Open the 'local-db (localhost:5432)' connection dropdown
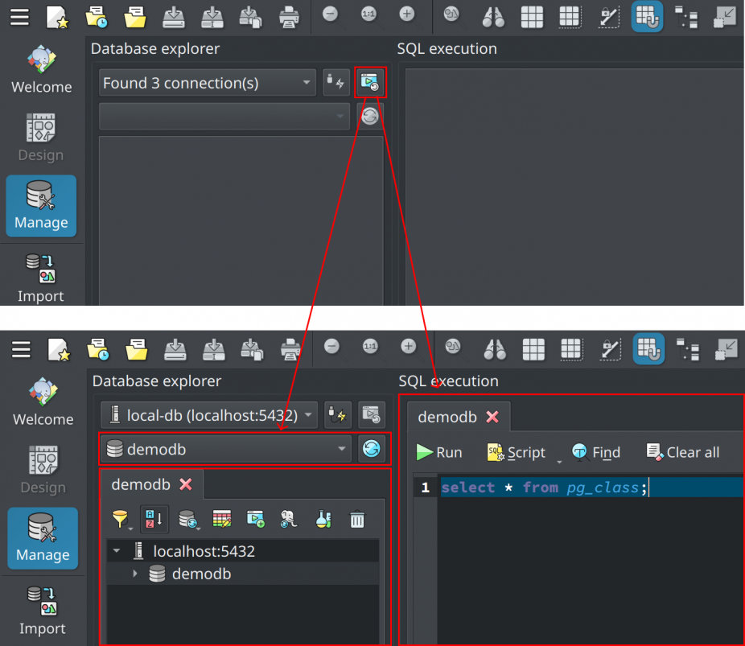The height and width of the screenshot is (646, 745). point(208,416)
